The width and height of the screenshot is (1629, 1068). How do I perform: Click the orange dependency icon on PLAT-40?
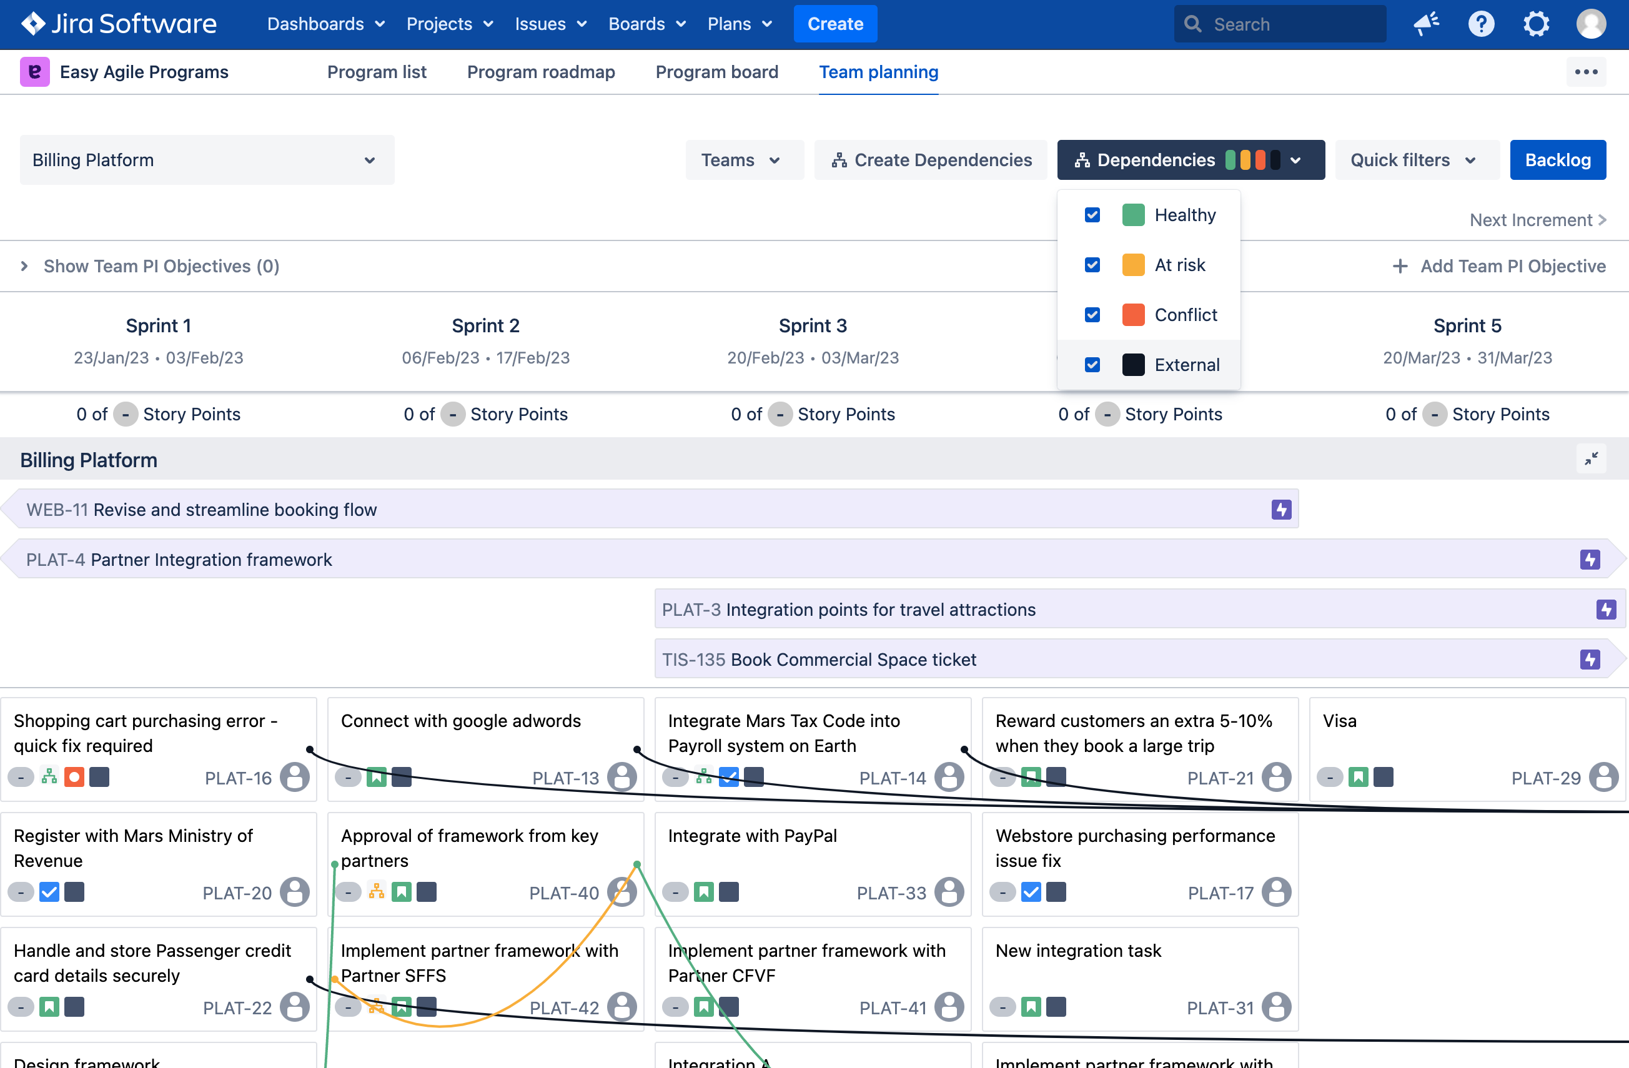click(377, 891)
